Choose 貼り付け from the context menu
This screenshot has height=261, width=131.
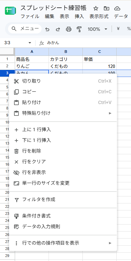pos(63,102)
